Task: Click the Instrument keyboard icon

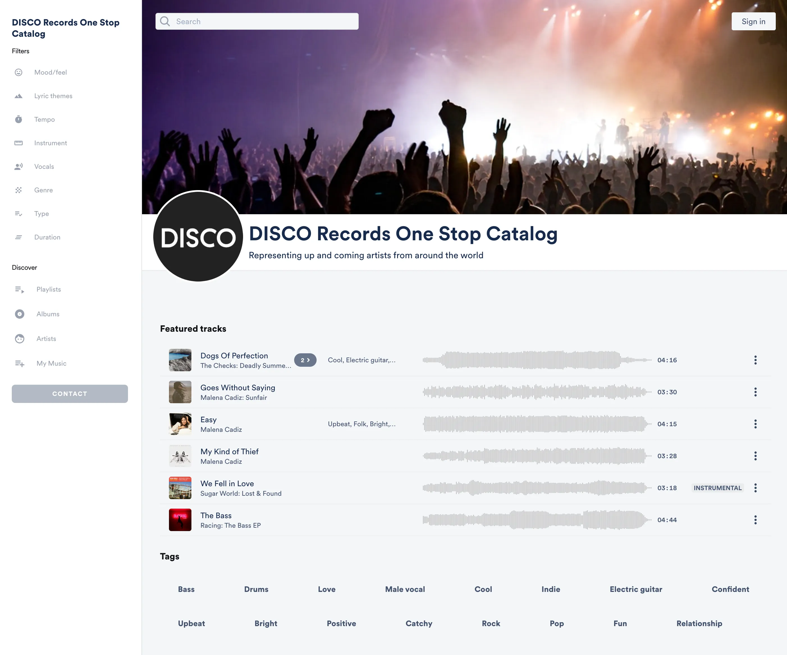Action: pos(19,143)
